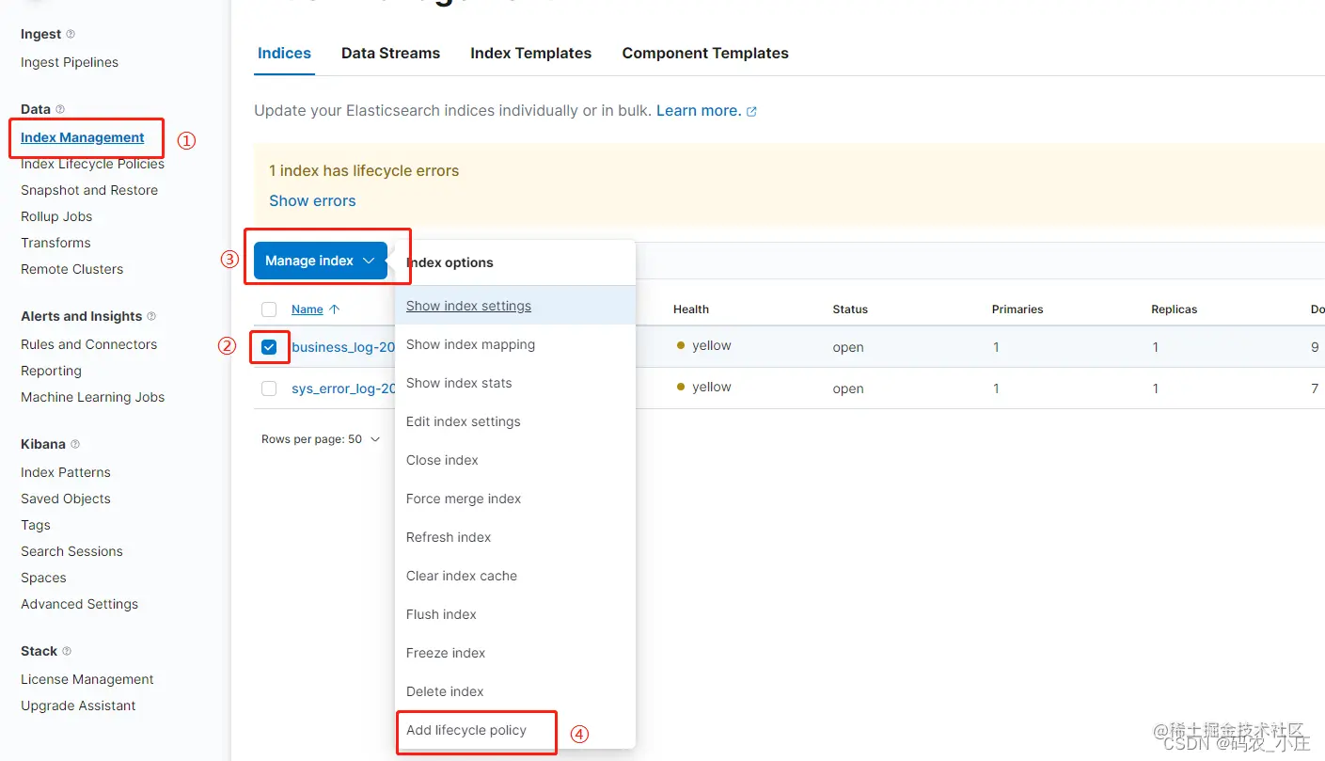The height and width of the screenshot is (761, 1325).
Task: Go to Snapshot and Restore
Action: pos(89,190)
